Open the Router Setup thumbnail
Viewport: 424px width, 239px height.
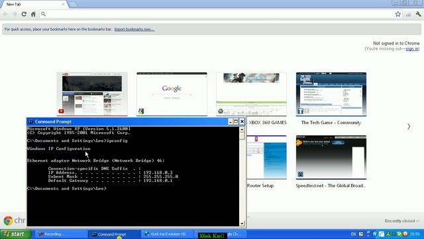[266, 157]
